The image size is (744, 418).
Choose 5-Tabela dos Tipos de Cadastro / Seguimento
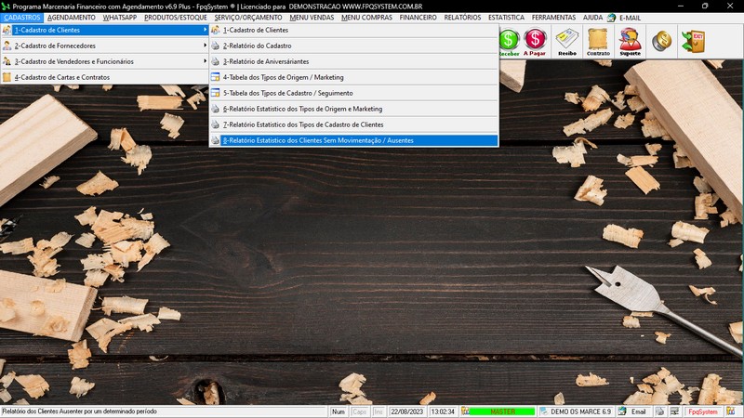(x=354, y=93)
